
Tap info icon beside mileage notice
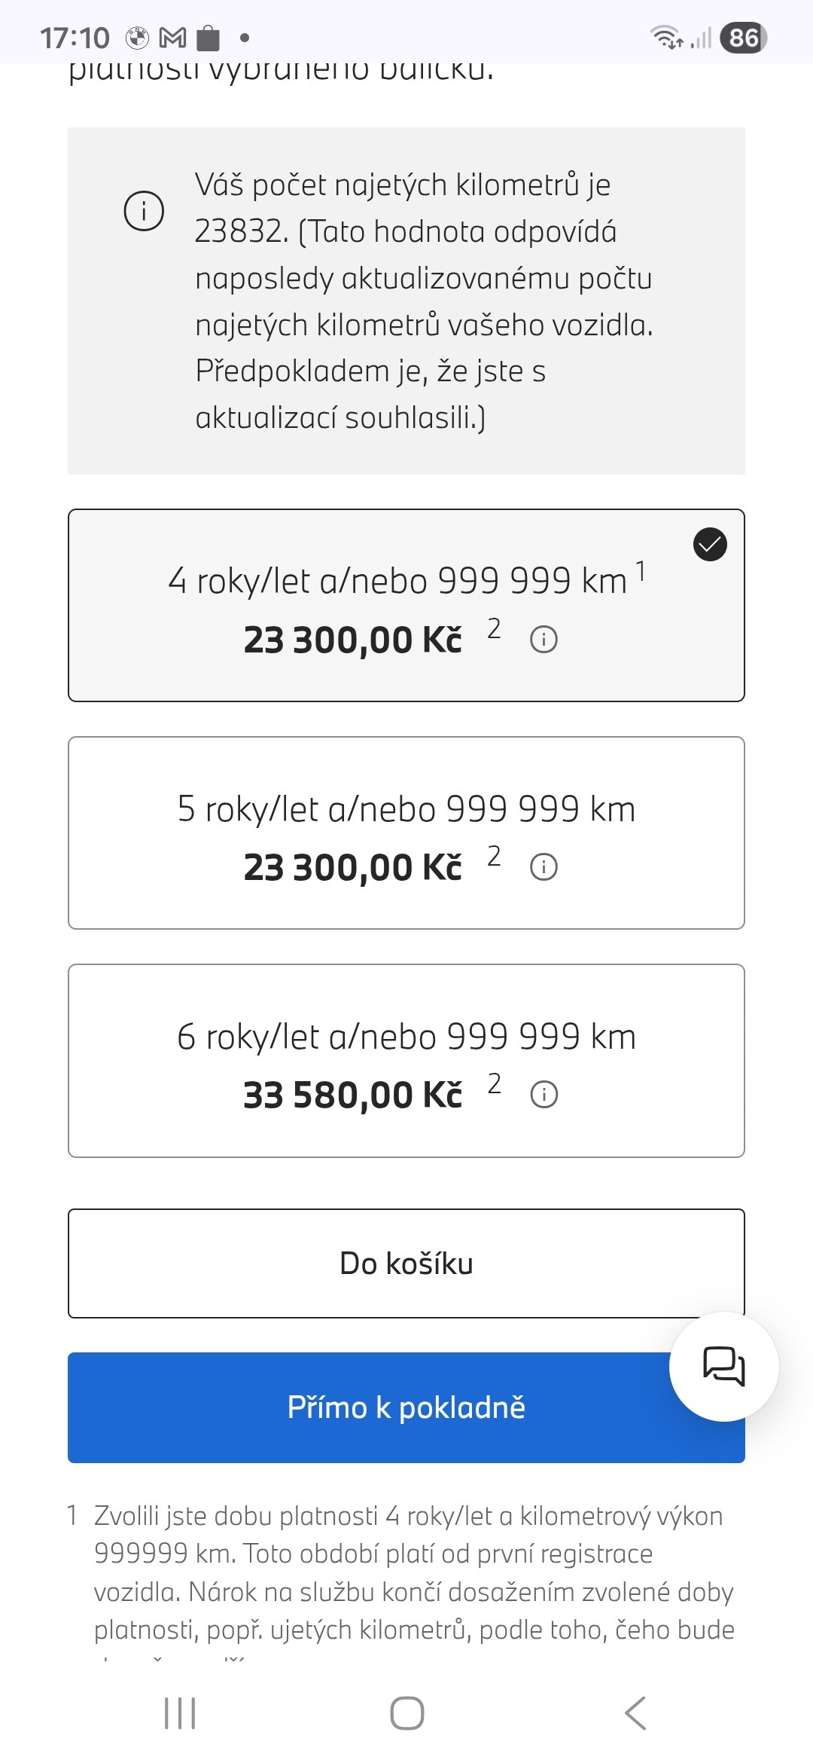[144, 210]
